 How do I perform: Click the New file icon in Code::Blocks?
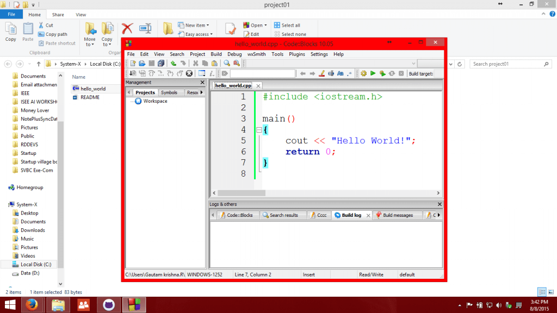133,64
